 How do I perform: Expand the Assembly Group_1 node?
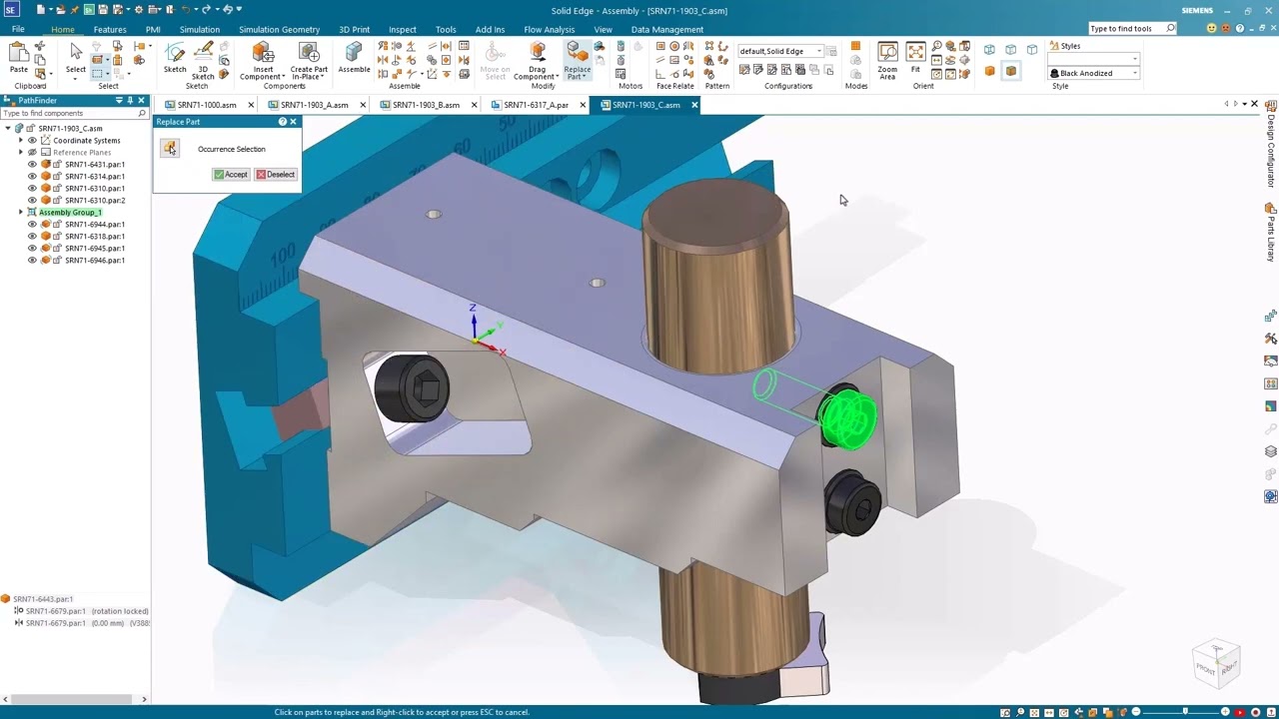pyautogui.click(x=21, y=213)
